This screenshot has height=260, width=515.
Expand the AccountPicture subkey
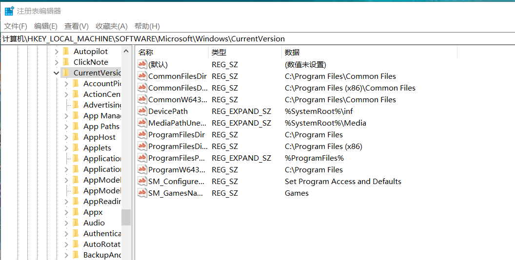pos(66,84)
